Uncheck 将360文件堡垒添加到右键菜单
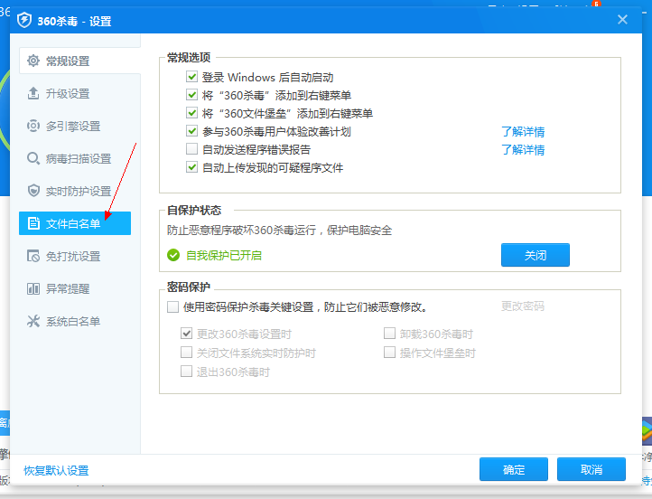The height and width of the screenshot is (499, 652). [191, 113]
